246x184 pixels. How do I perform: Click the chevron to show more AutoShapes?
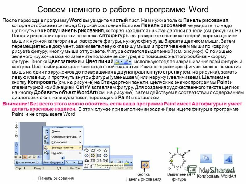[x=63, y=158]
